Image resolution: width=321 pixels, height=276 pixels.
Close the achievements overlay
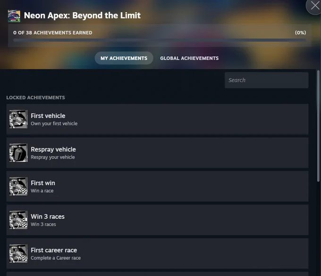tap(315, 6)
